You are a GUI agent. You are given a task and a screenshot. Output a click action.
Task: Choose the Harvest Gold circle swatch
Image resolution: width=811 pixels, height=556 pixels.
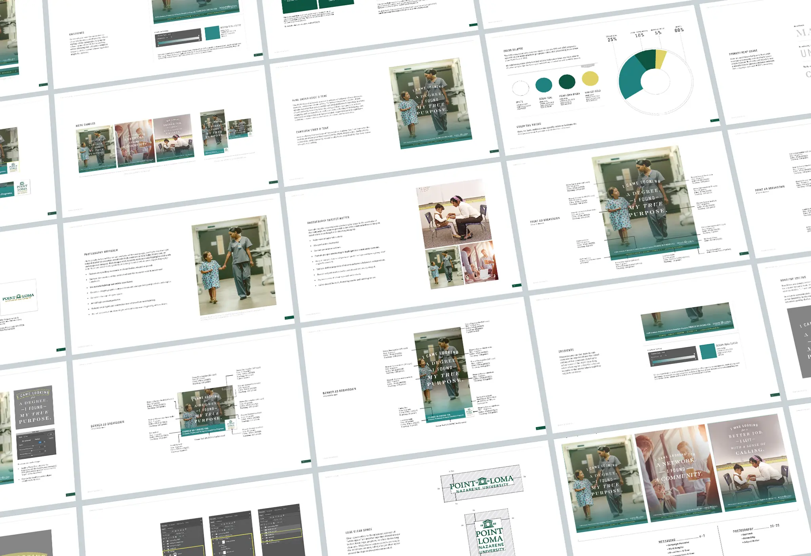click(590, 78)
